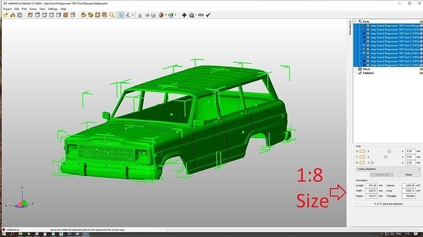Click the gear disc tool icon

pyautogui.click(x=191, y=15)
